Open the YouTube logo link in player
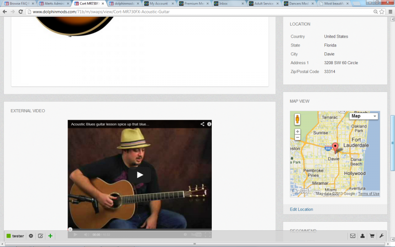The image size is (395, 247). pyautogui.click(x=196, y=235)
